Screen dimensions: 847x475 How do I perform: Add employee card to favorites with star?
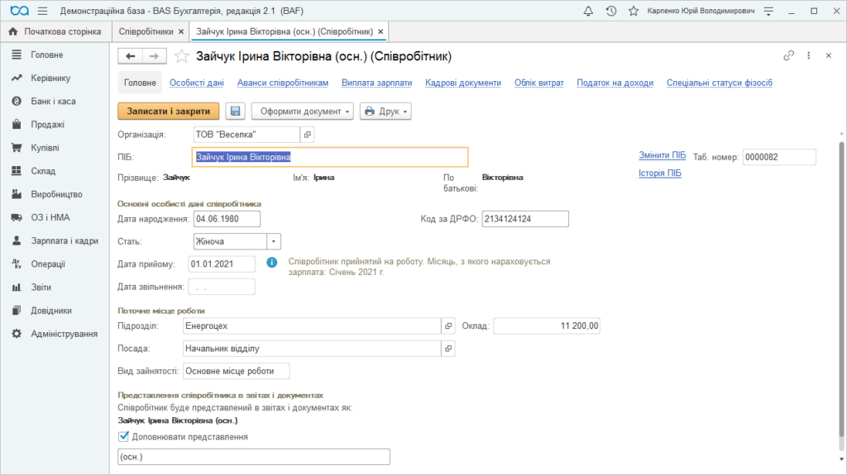(x=182, y=56)
